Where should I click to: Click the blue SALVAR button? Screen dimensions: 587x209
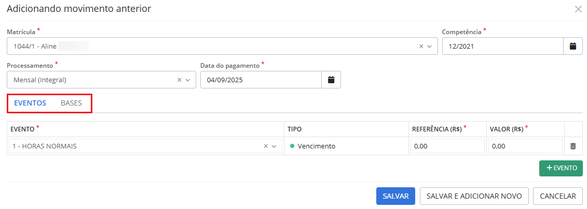tap(395, 196)
